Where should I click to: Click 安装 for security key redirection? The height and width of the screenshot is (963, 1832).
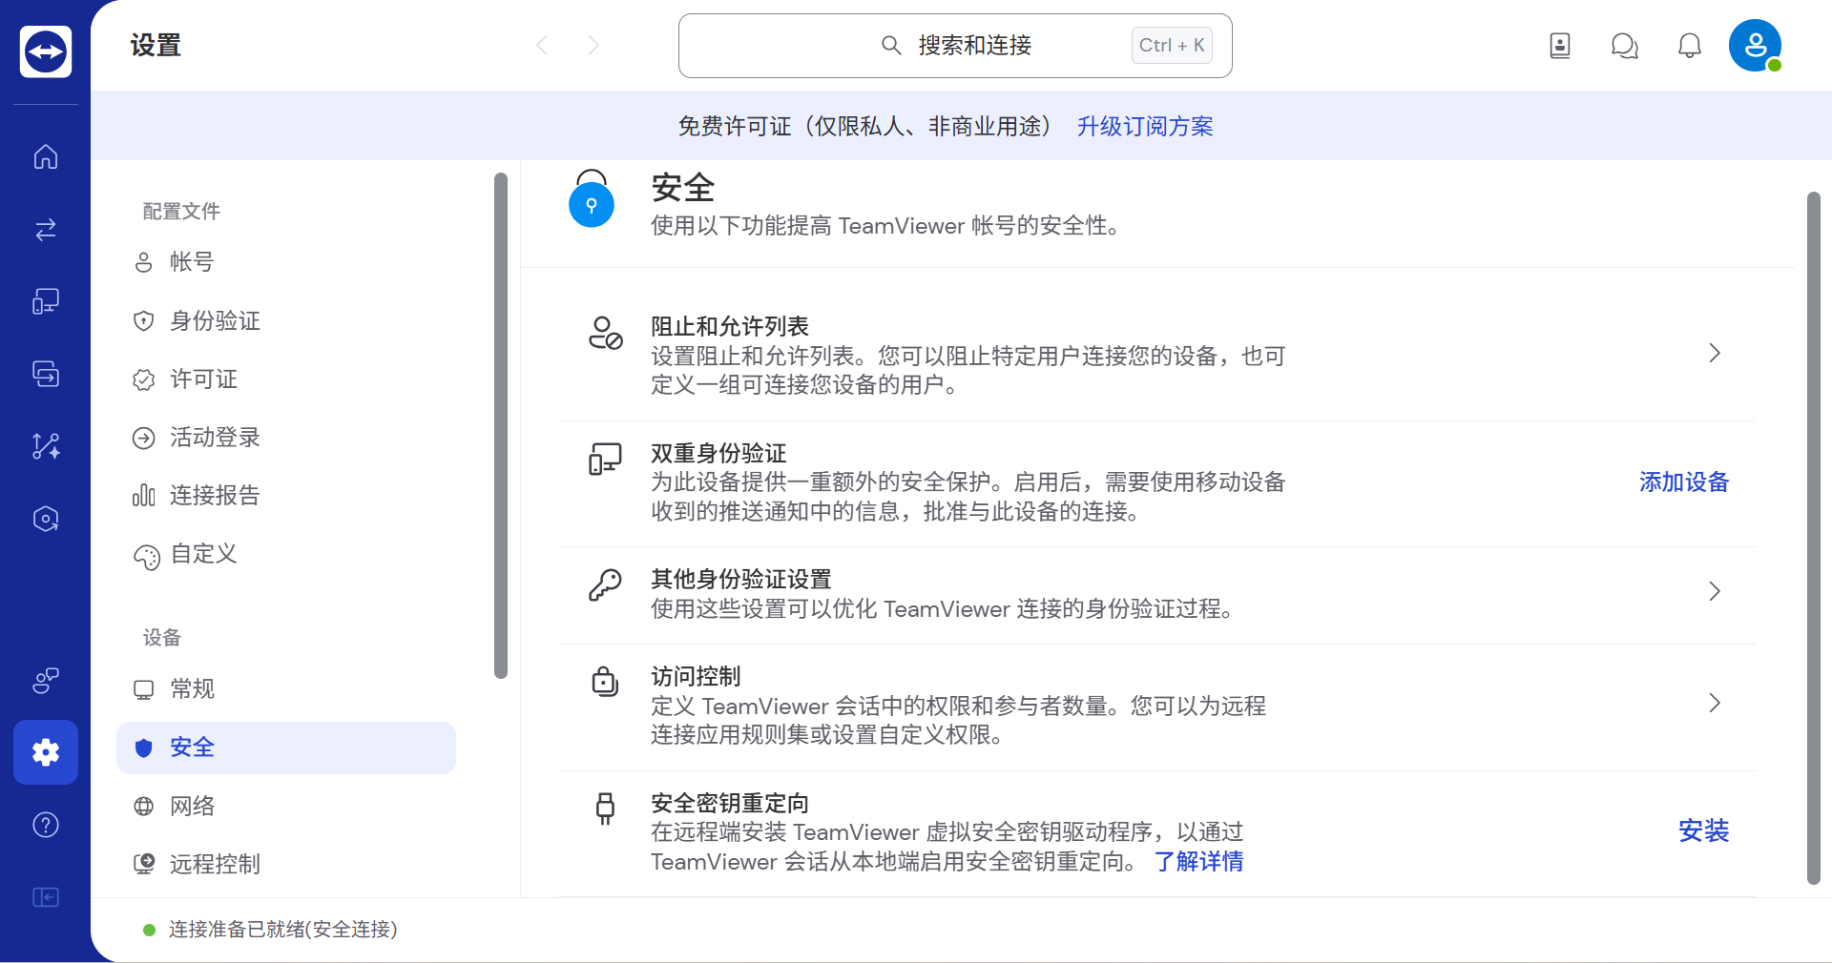tap(1703, 830)
